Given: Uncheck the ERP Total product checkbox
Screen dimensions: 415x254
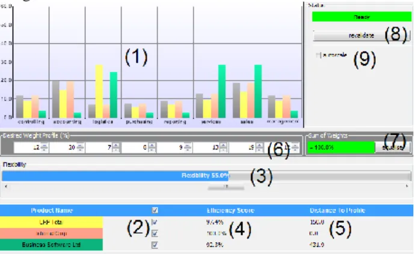Looking at the screenshot, I should click(155, 222).
